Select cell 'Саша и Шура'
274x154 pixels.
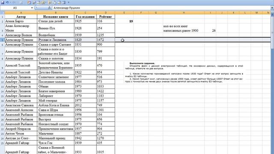[56, 110]
